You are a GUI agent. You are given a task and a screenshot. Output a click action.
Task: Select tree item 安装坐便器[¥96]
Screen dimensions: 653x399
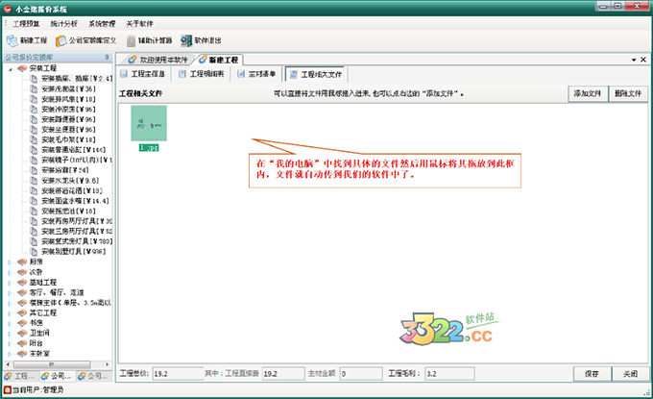coord(68,130)
